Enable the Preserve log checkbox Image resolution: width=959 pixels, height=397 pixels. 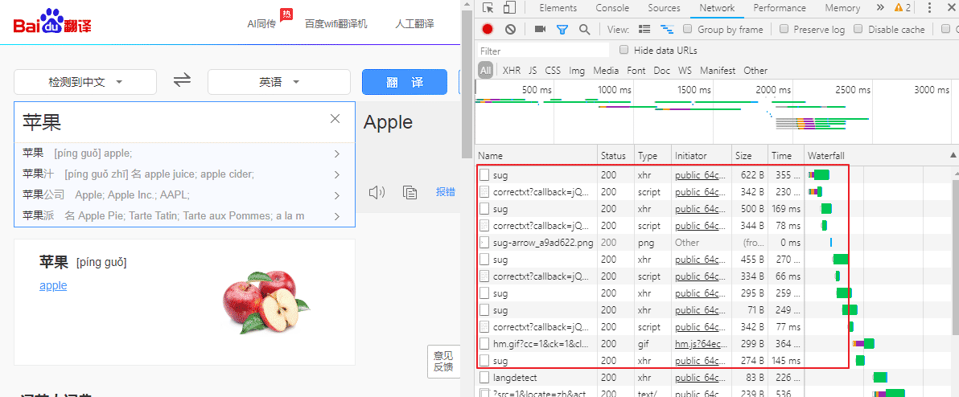pos(784,29)
